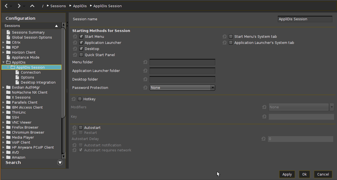This screenshot has width=337, height=180.
Task: Enable the Quick Start Panel checkbox
Action: pos(81,55)
